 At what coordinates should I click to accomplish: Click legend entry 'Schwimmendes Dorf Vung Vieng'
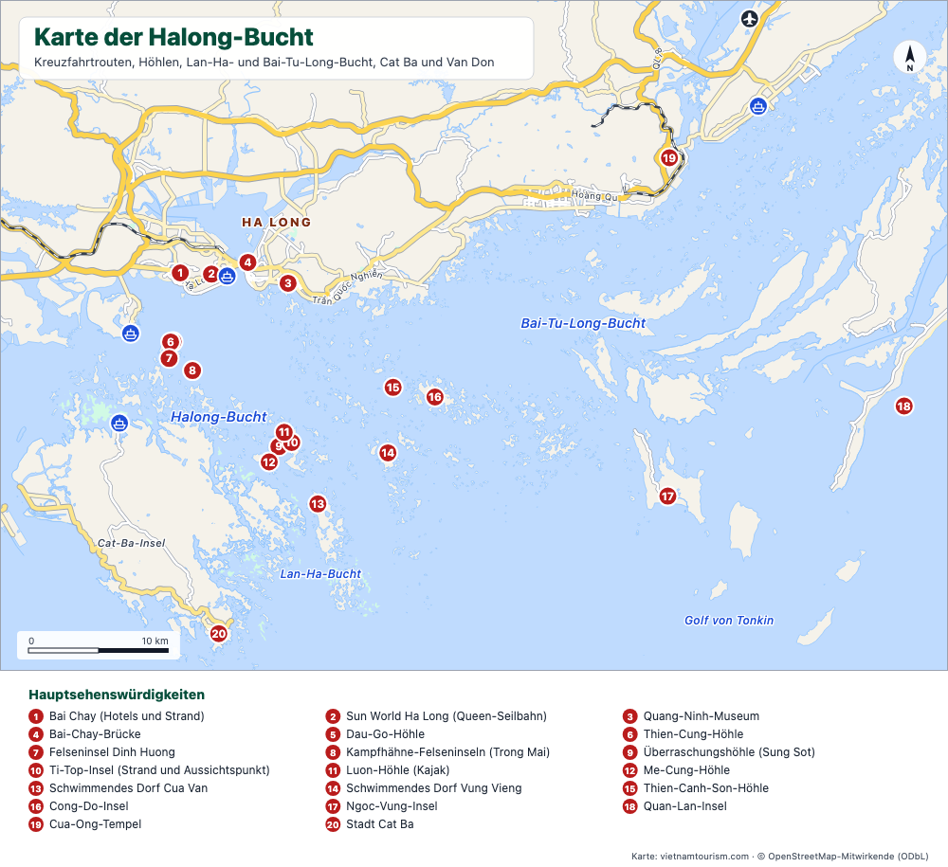[x=423, y=788]
